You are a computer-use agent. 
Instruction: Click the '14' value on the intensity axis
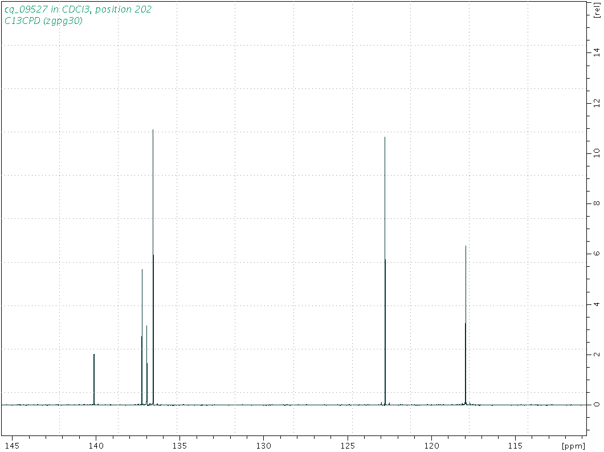597,52
